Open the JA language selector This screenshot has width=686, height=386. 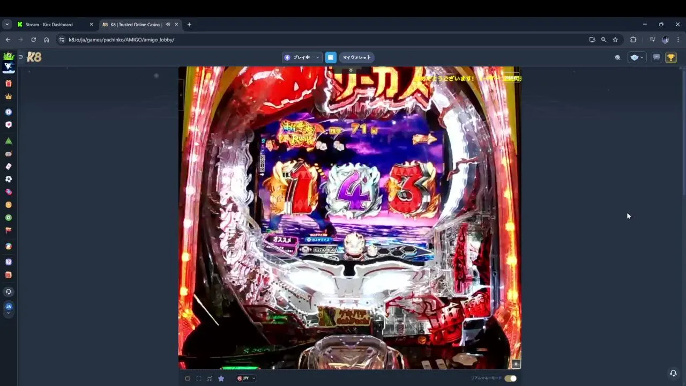point(8,308)
